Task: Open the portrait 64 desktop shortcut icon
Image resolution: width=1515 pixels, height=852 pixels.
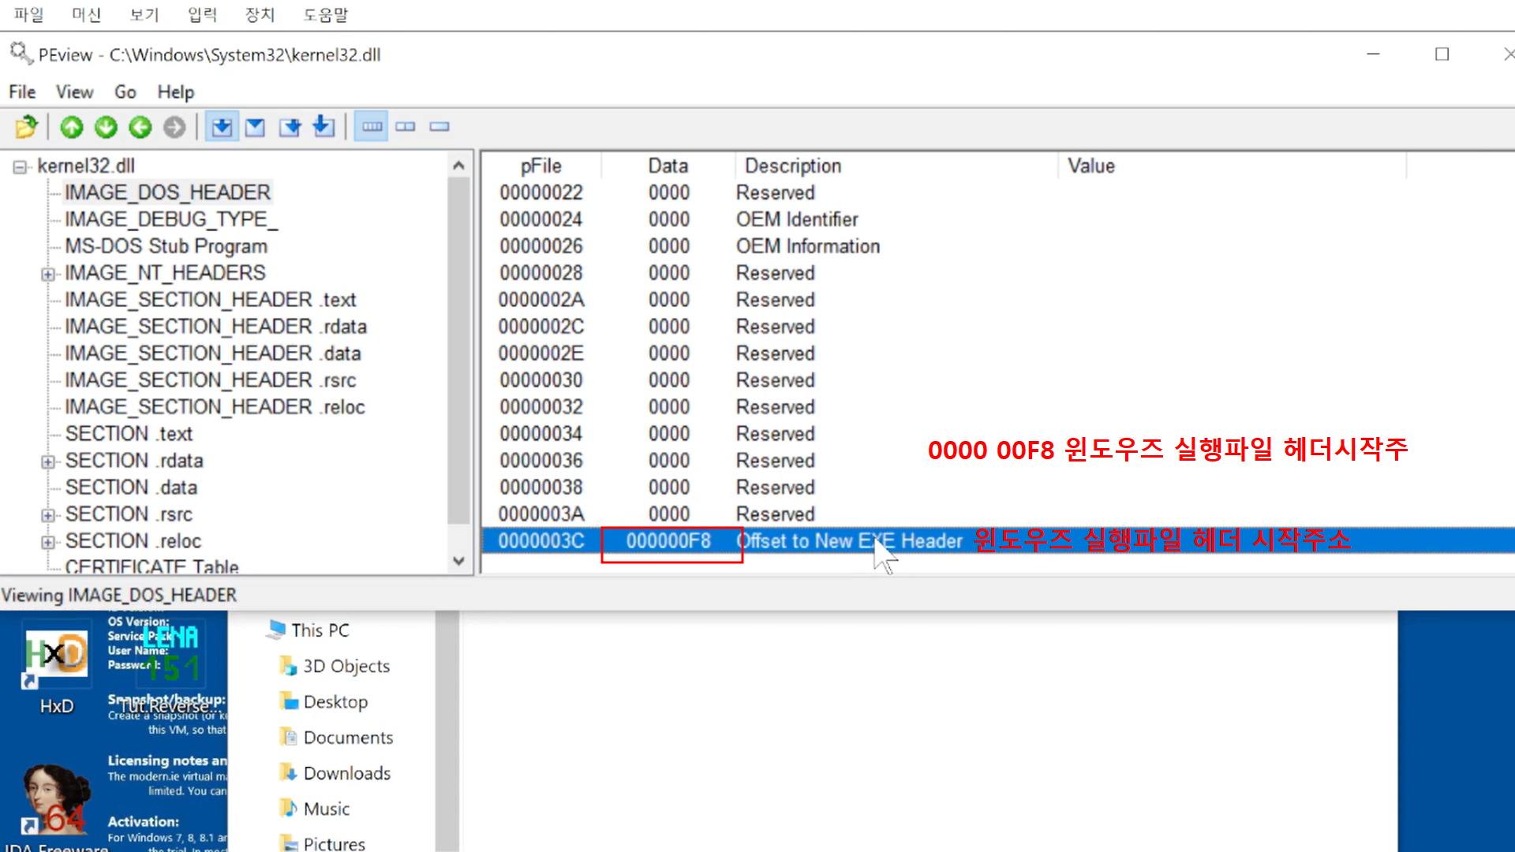Action: click(x=56, y=801)
